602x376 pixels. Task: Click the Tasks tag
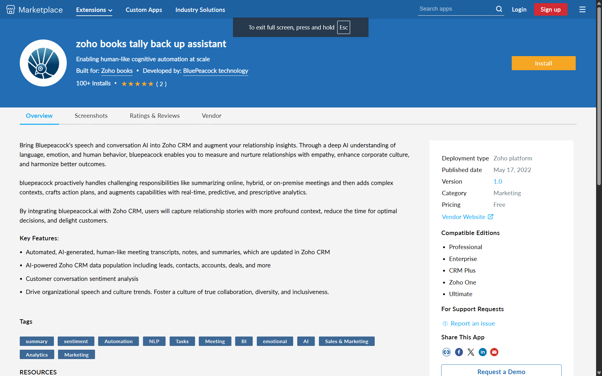coord(182,341)
